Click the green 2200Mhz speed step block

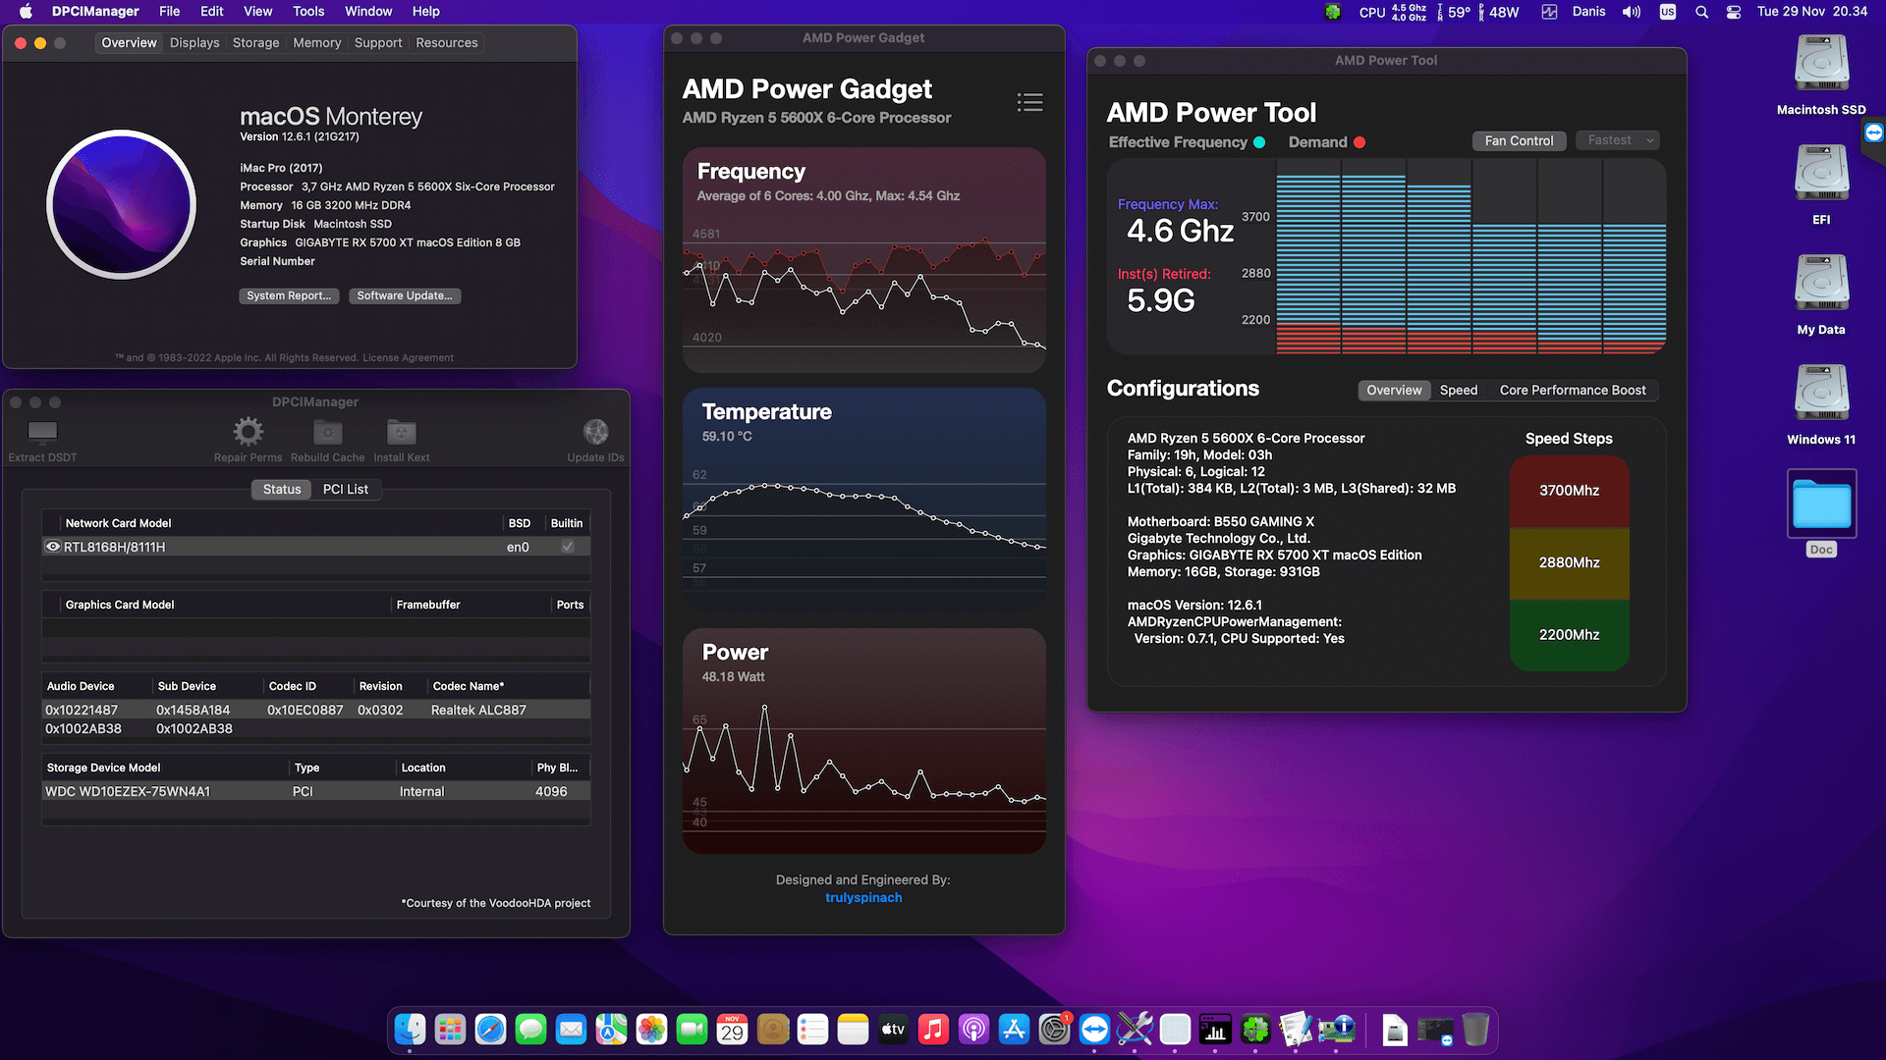coord(1569,635)
